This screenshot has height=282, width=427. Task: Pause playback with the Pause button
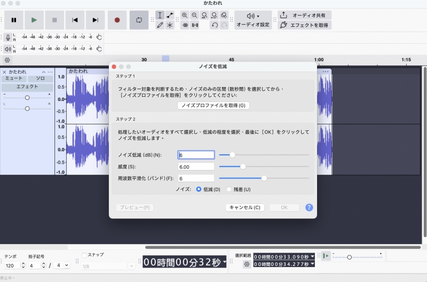(x=14, y=20)
